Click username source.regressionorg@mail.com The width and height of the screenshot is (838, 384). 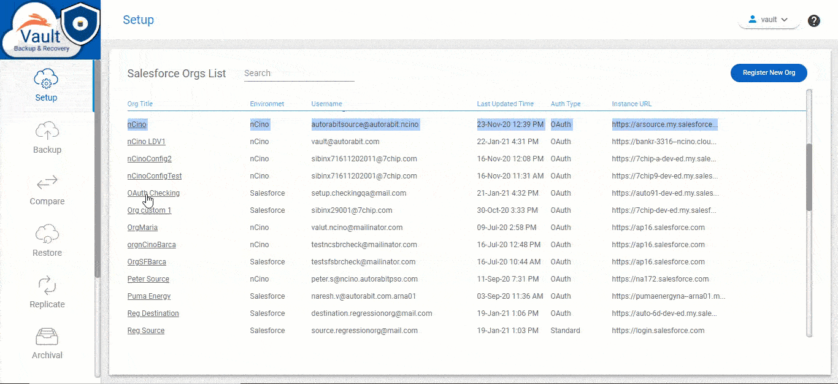(364, 331)
